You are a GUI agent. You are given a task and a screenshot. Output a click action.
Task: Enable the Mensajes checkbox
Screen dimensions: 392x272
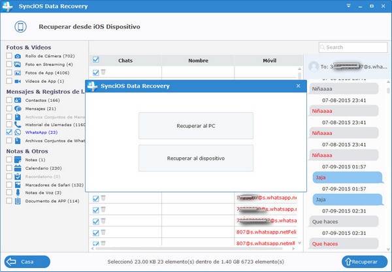(x=9, y=108)
